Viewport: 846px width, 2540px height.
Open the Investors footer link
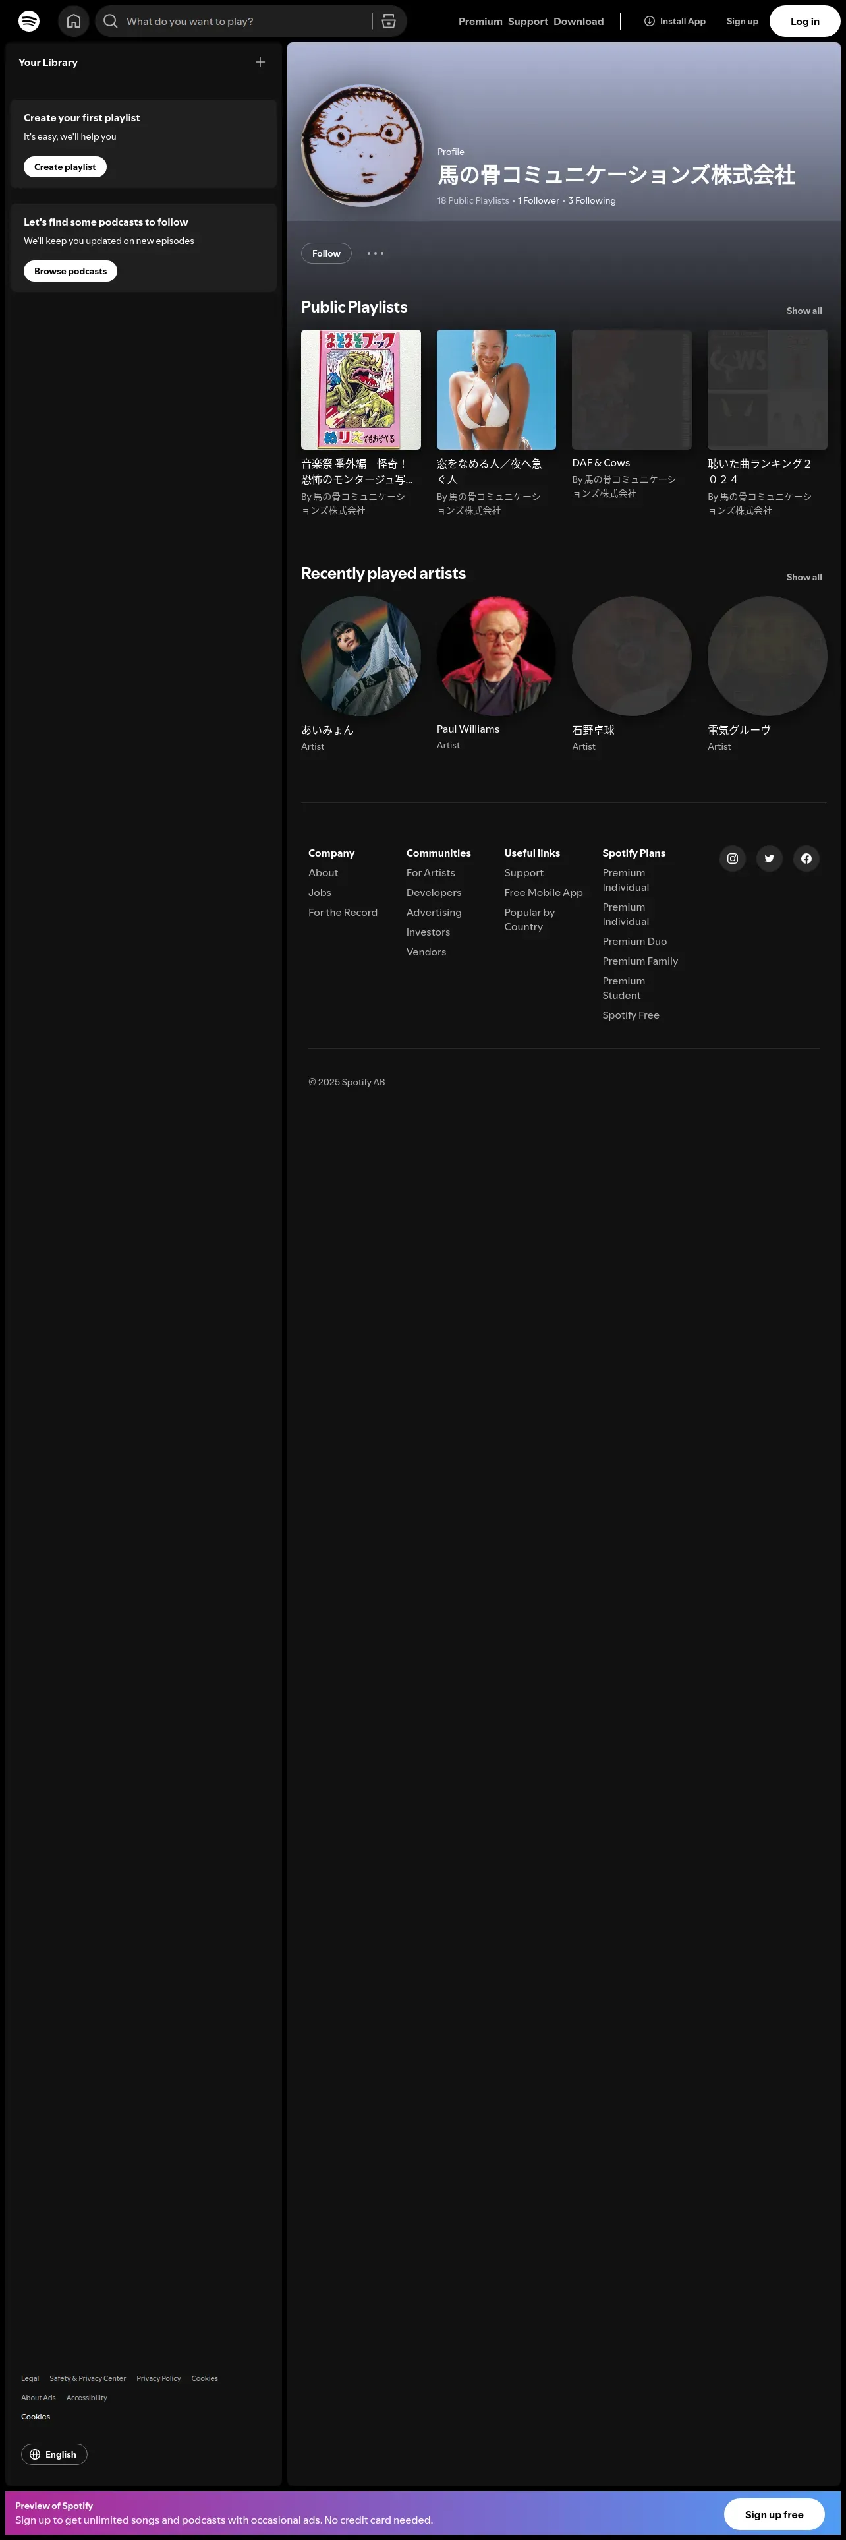pos(428,932)
